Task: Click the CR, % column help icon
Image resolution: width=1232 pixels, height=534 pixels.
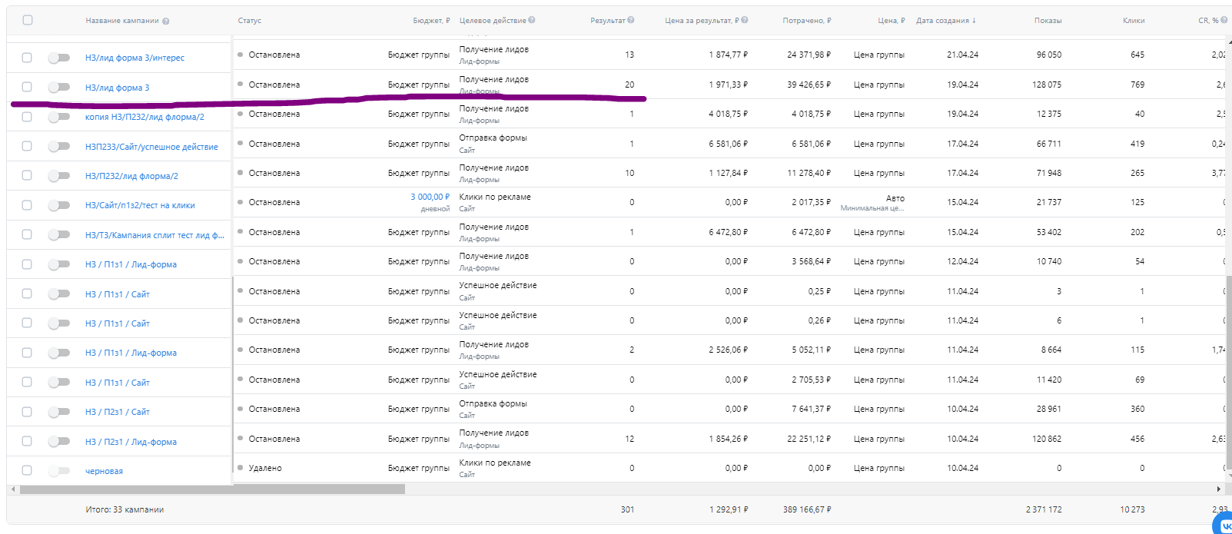Action: [x=1224, y=20]
